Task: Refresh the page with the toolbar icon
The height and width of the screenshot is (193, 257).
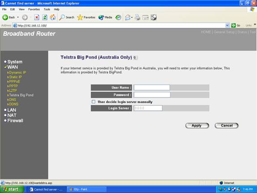Action: coord(45,17)
